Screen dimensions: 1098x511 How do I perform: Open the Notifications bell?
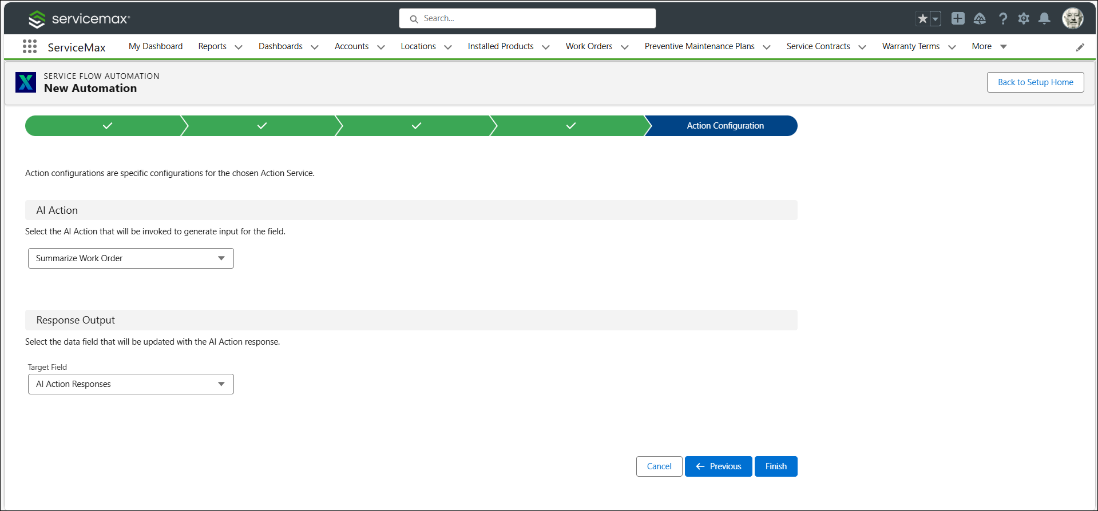click(x=1044, y=18)
